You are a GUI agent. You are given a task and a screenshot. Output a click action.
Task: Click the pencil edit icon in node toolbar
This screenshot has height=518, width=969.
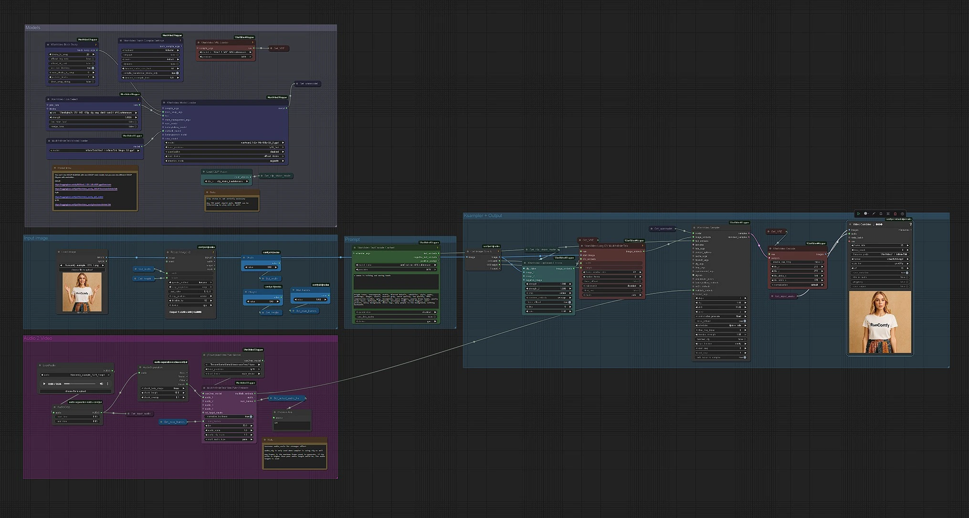coord(874,214)
